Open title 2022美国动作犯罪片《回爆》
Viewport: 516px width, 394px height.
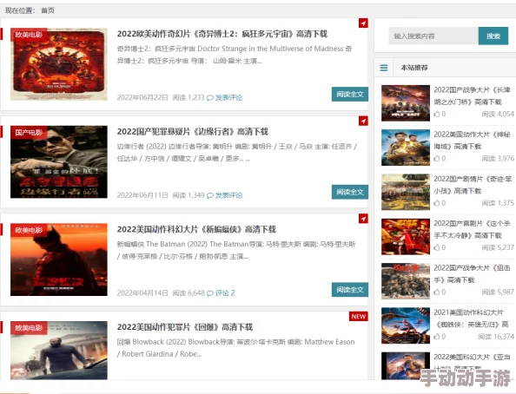pos(185,327)
